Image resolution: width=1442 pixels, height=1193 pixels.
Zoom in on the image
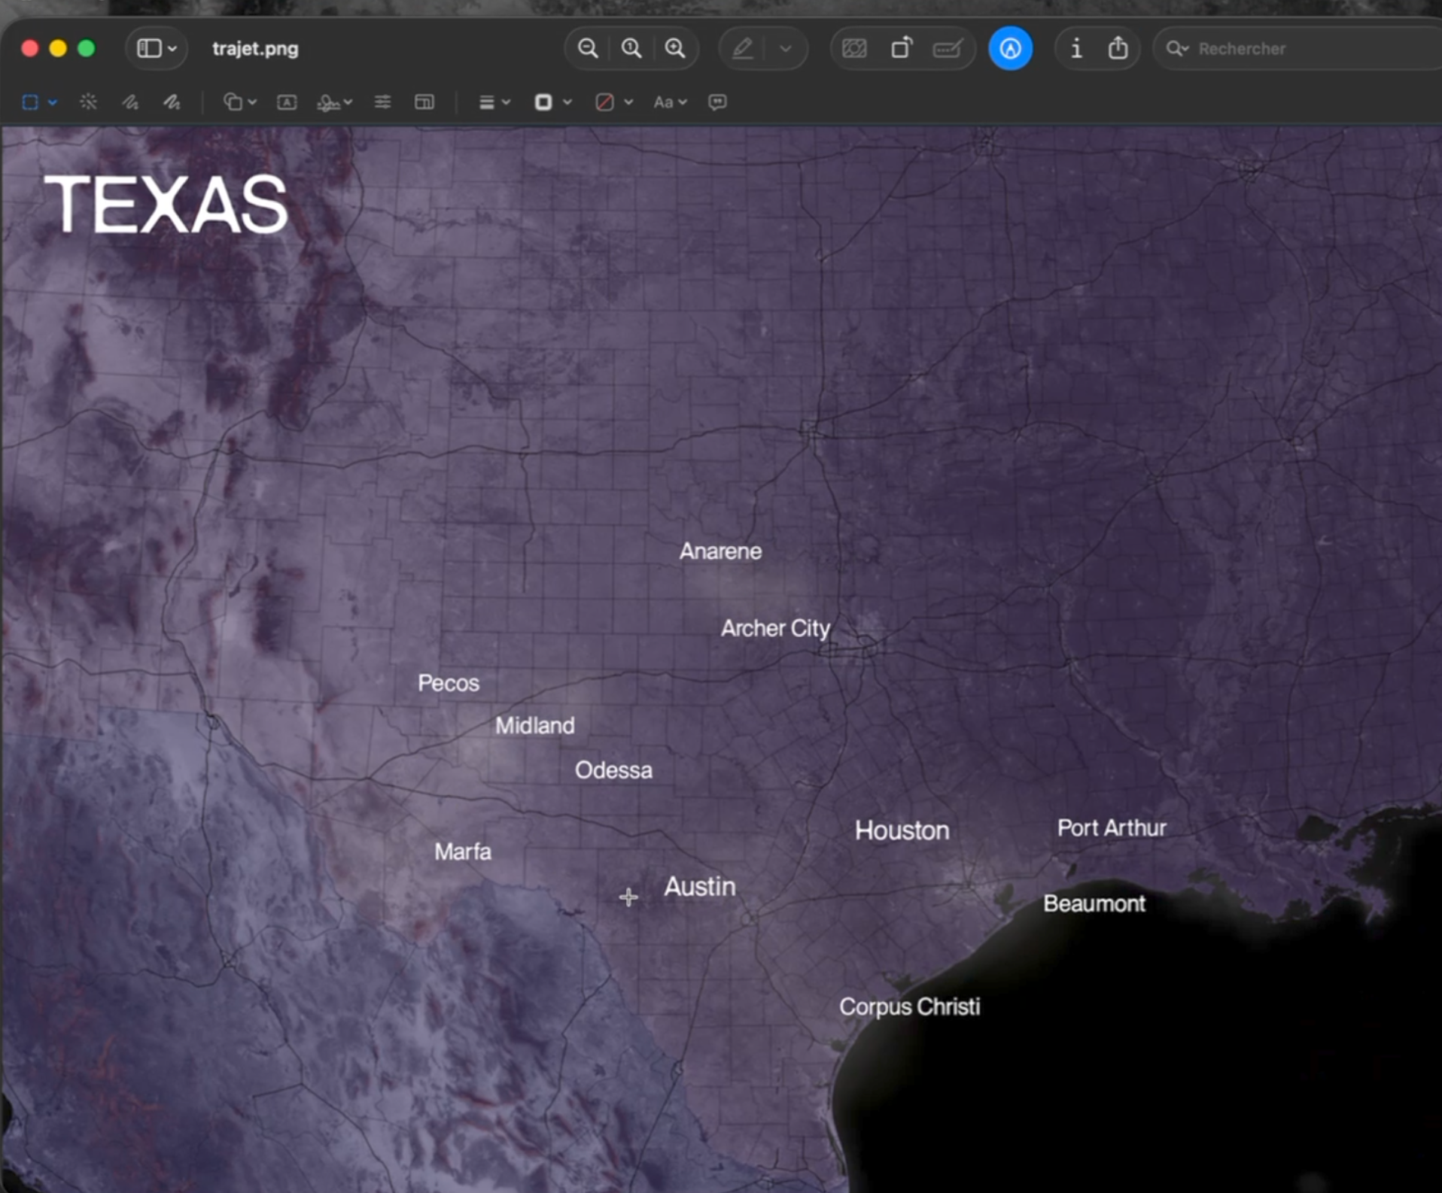(675, 49)
